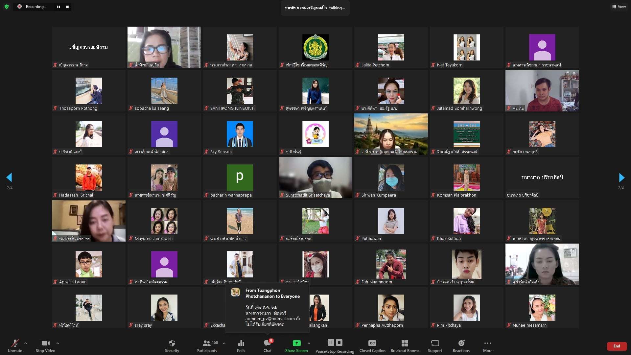Open the View layout menu
This screenshot has height=355, width=631.
point(619,7)
